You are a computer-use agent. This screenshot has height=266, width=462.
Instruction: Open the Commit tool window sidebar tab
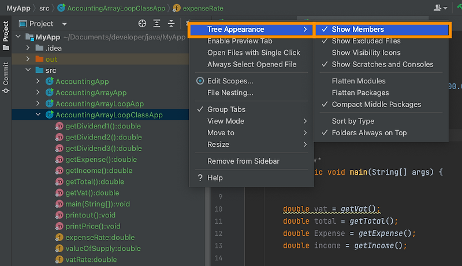point(6,76)
